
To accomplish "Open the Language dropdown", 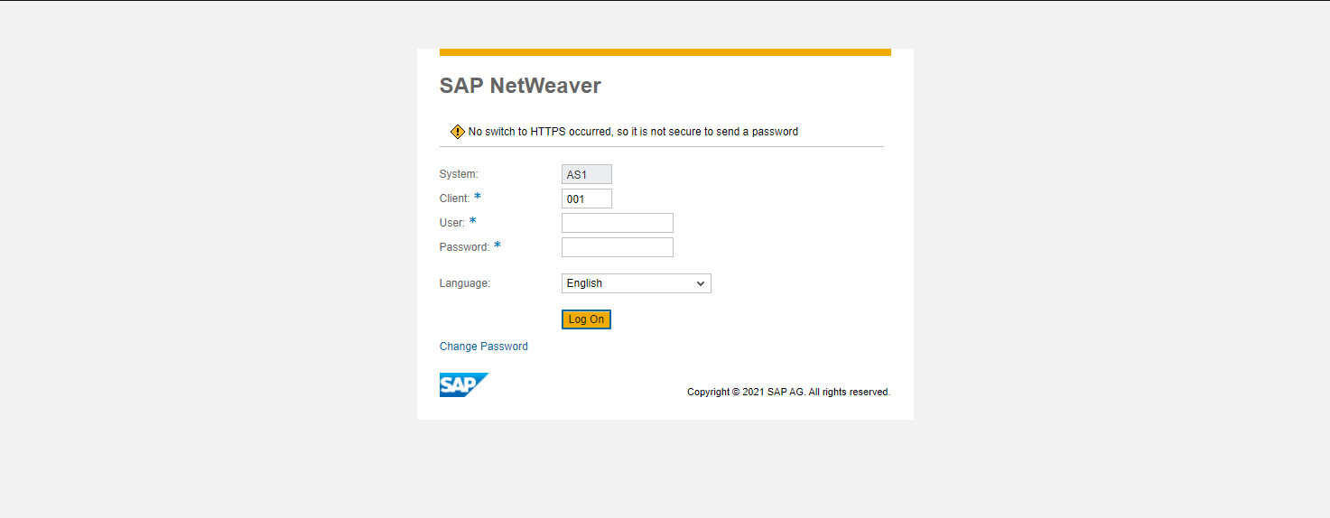I will (x=636, y=283).
